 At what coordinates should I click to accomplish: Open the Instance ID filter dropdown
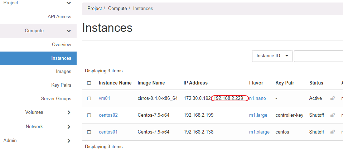(x=272, y=56)
